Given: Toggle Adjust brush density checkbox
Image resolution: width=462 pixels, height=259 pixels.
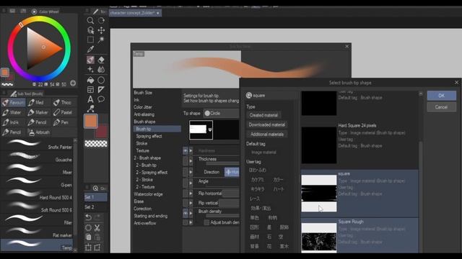Looking at the screenshot, I should [206, 222].
